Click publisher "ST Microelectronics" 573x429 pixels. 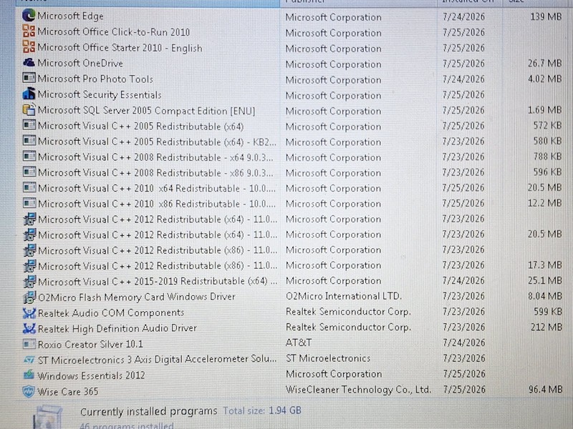pyautogui.click(x=328, y=358)
